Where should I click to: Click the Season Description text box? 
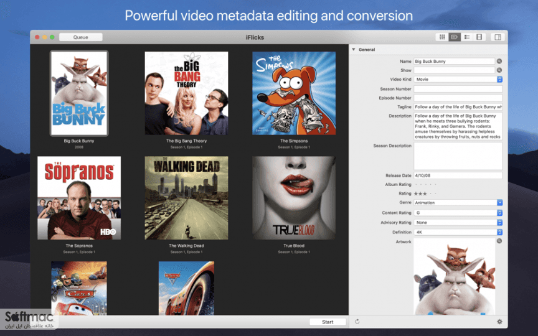coord(458,156)
